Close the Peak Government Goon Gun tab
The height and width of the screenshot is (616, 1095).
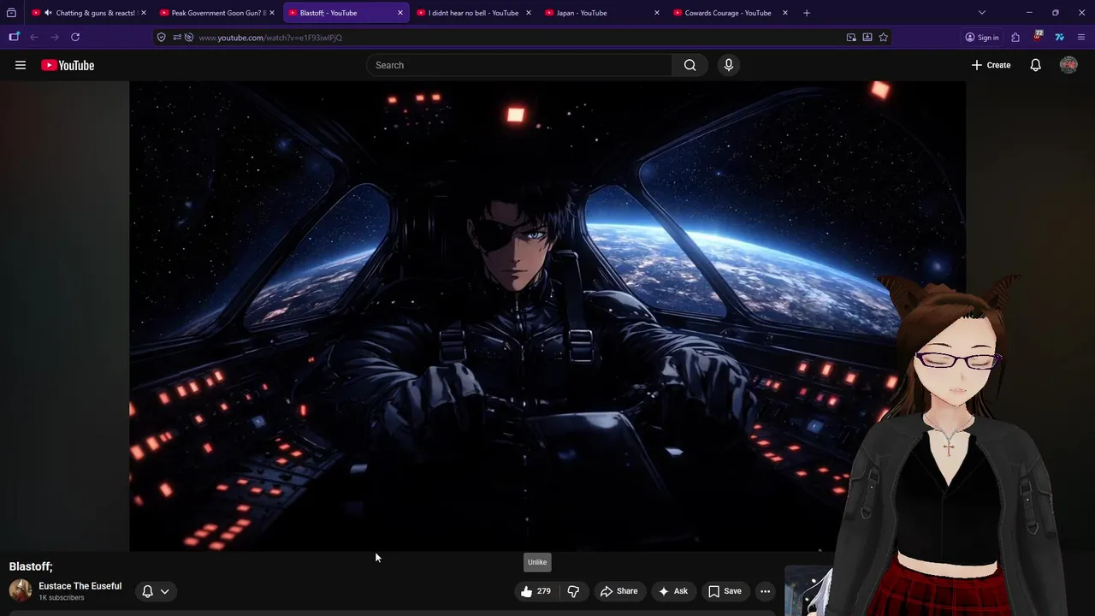tap(271, 13)
